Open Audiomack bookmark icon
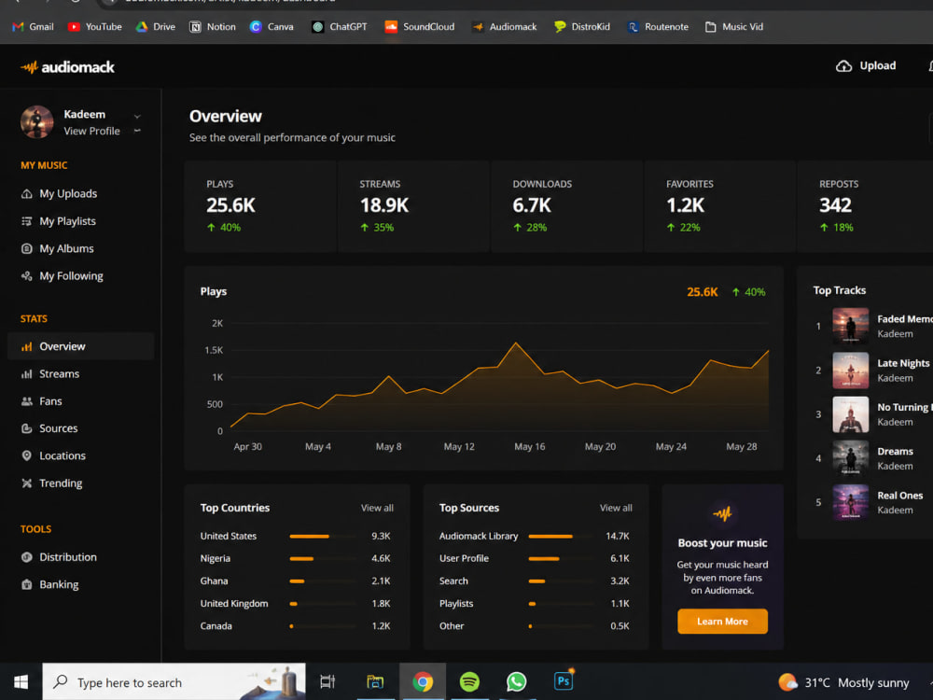The width and height of the screenshot is (933, 700). click(478, 27)
